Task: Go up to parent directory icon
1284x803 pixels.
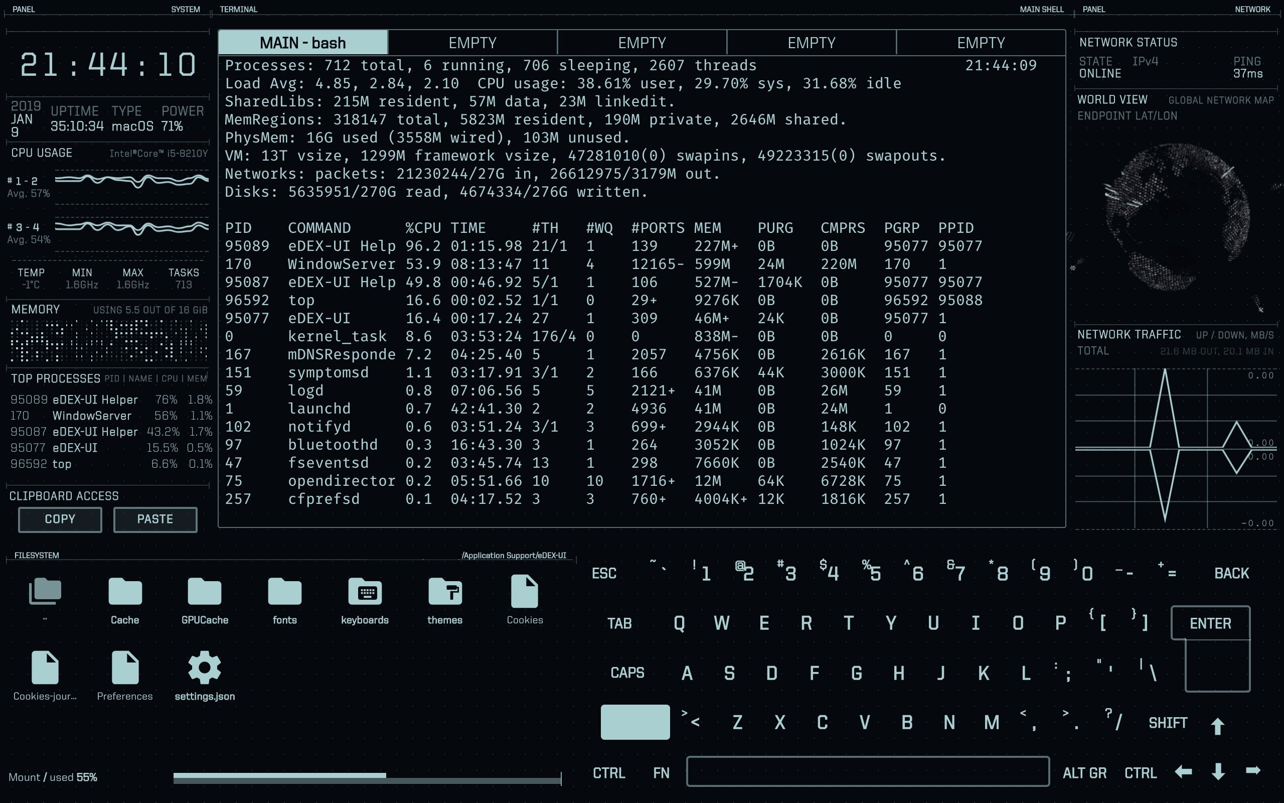Action: [x=45, y=592]
